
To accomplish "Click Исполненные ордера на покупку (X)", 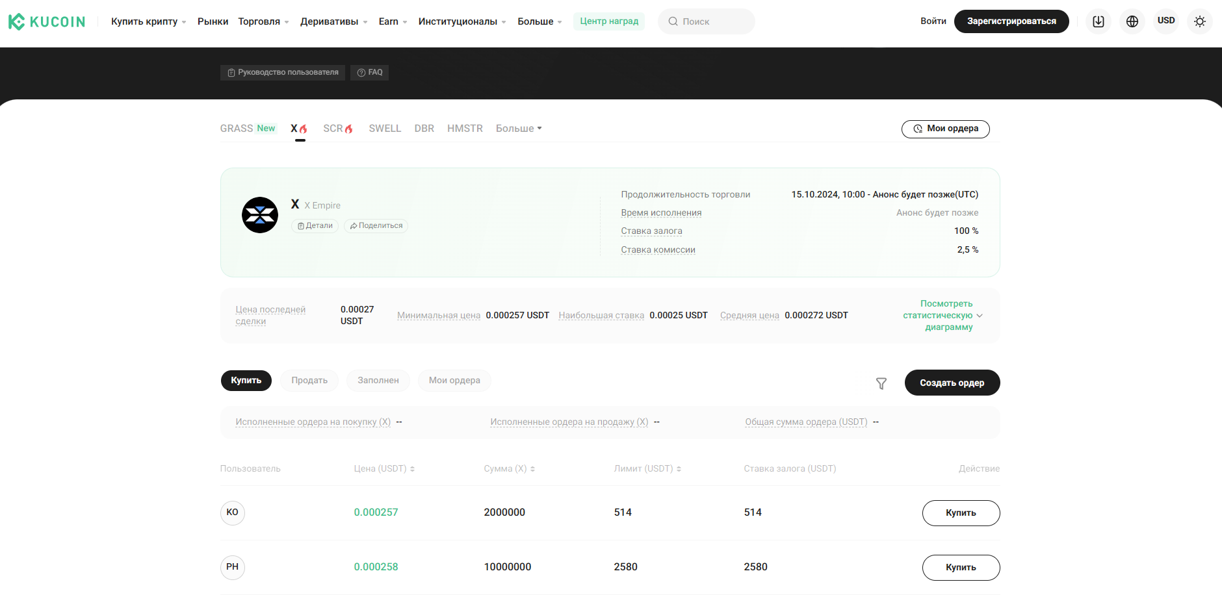I will click(x=313, y=422).
